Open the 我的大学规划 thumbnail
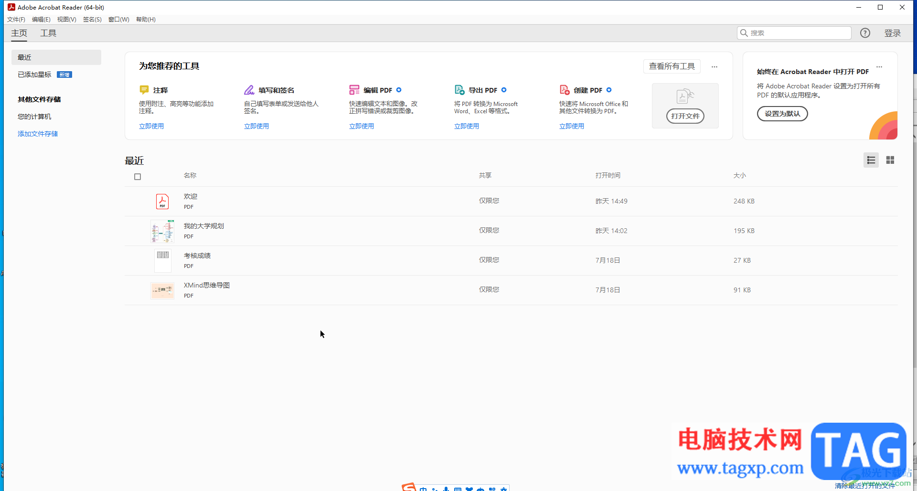 click(162, 231)
